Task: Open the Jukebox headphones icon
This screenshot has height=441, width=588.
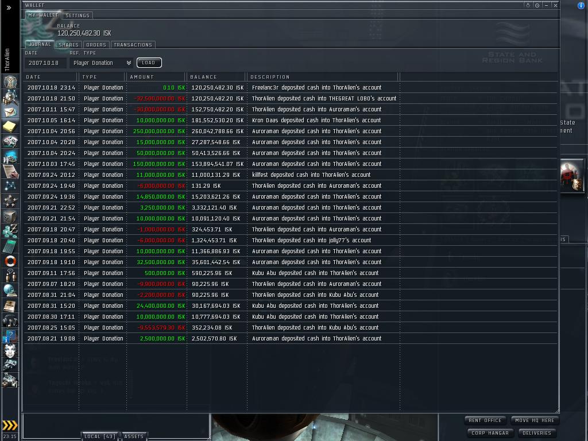Action: click(x=10, y=321)
